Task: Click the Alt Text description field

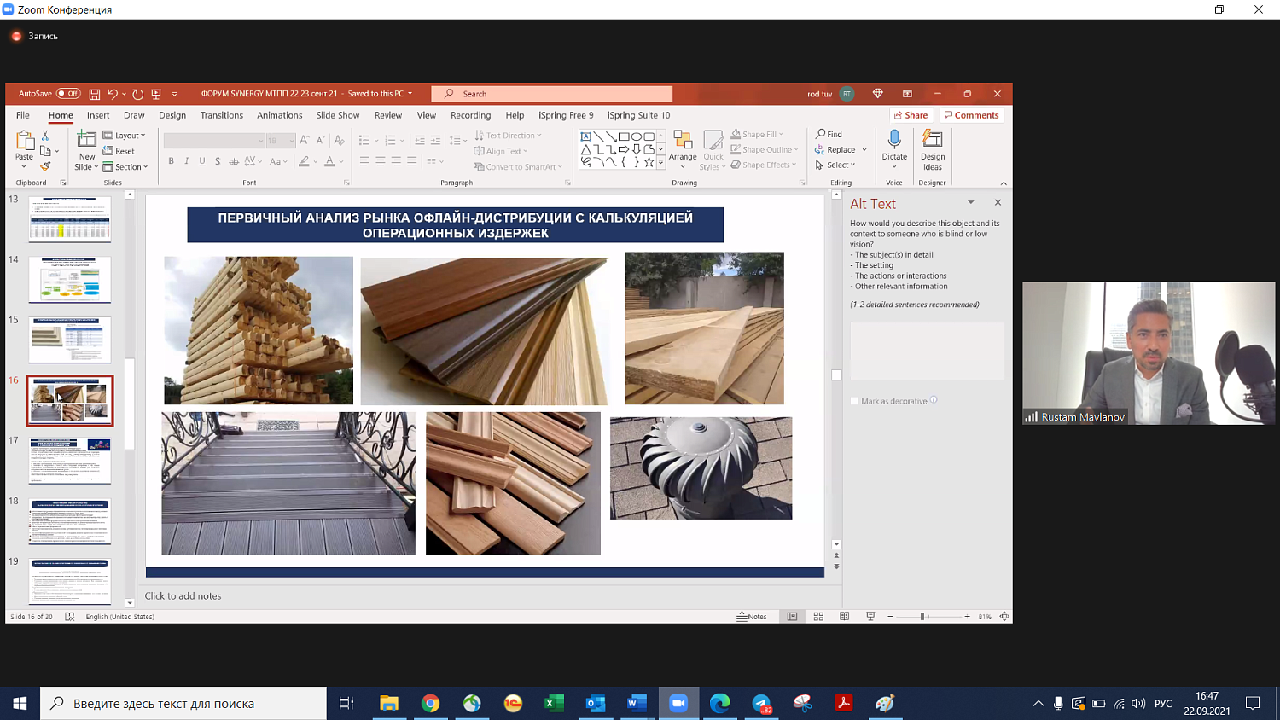Action: (927, 351)
